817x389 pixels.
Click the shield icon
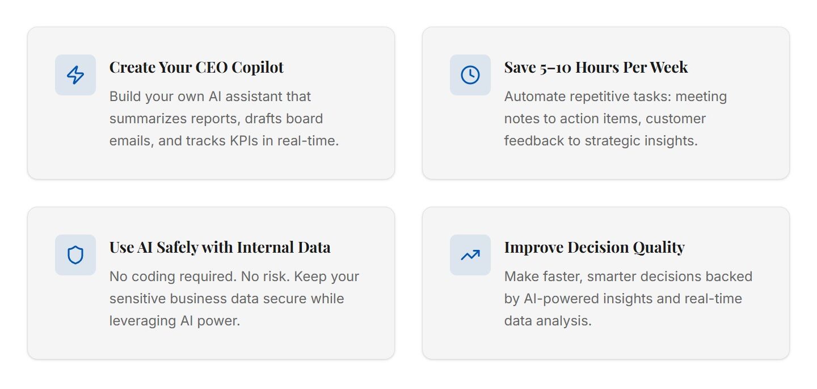click(75, 255)
